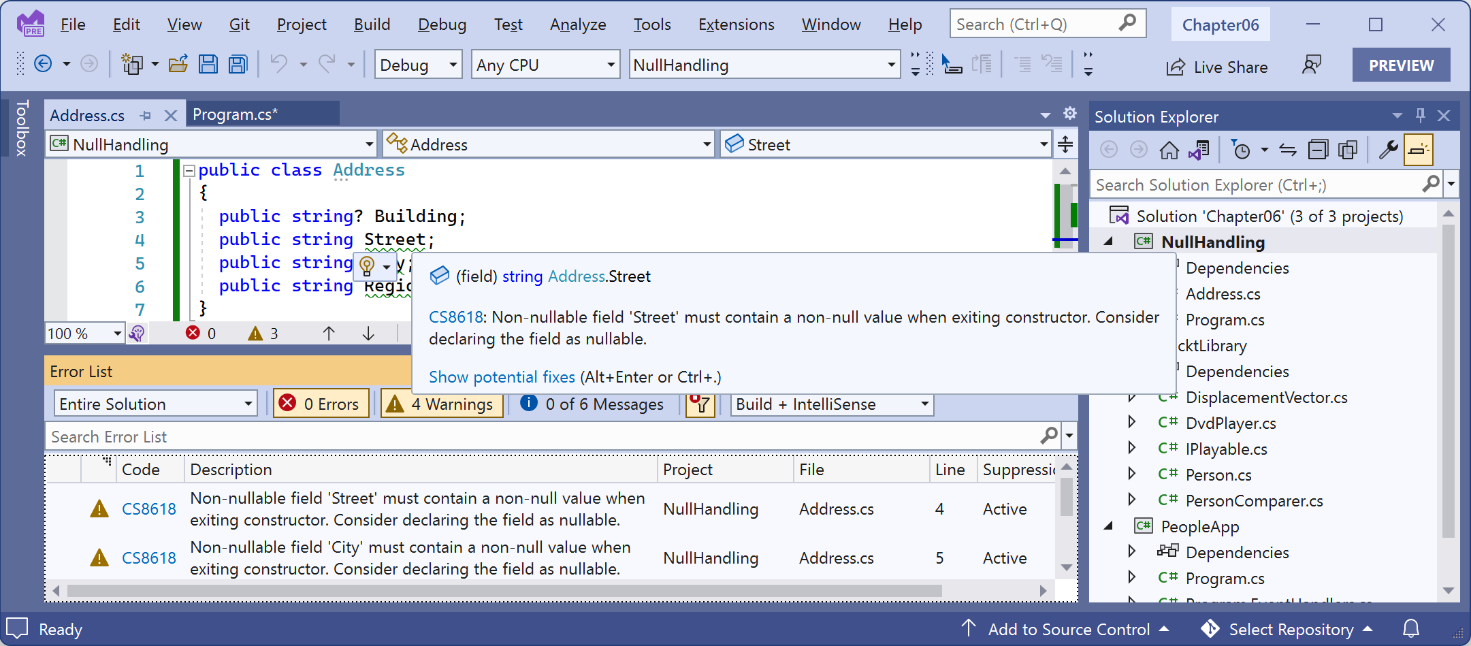Viewport: 1471px width, 646px height.
Task: Go to previous issue up arrow
Action: pos(329,334)
